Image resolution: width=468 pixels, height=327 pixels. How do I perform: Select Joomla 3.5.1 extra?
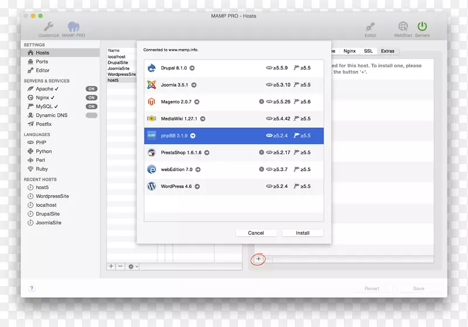(233, 85)
